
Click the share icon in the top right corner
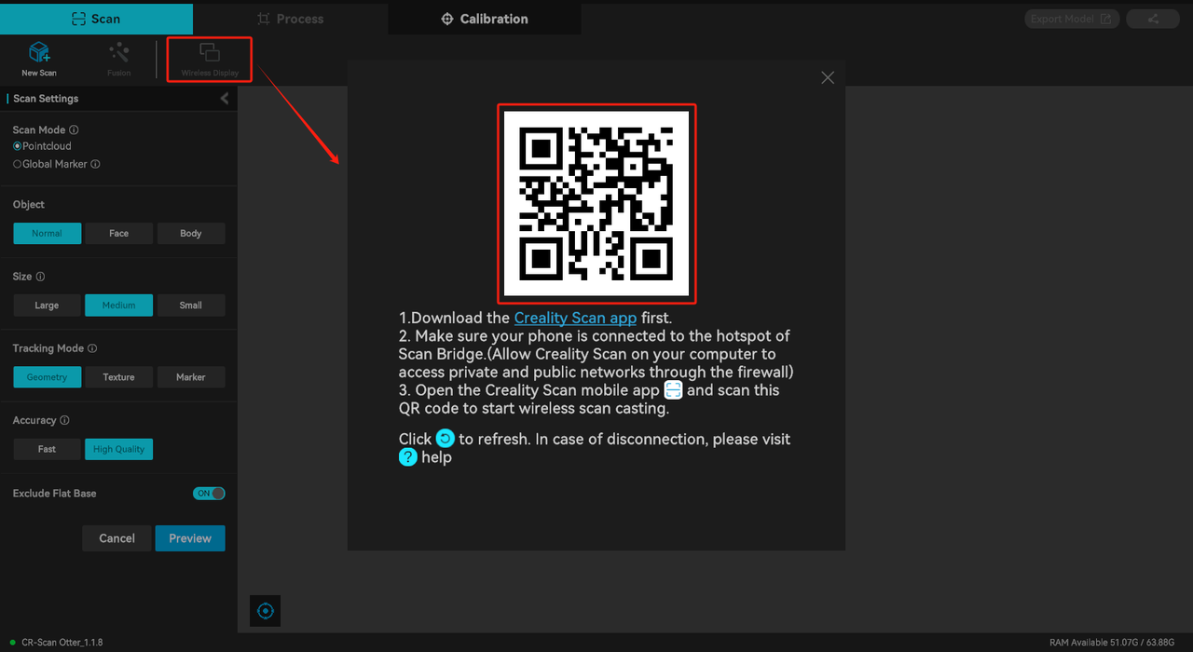pyautogui.click(x=1152, y=18)
